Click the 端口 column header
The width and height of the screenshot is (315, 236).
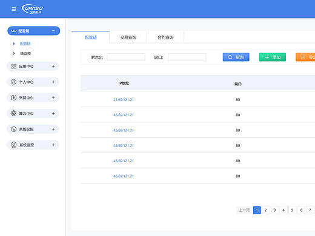(x=238, y=84)
